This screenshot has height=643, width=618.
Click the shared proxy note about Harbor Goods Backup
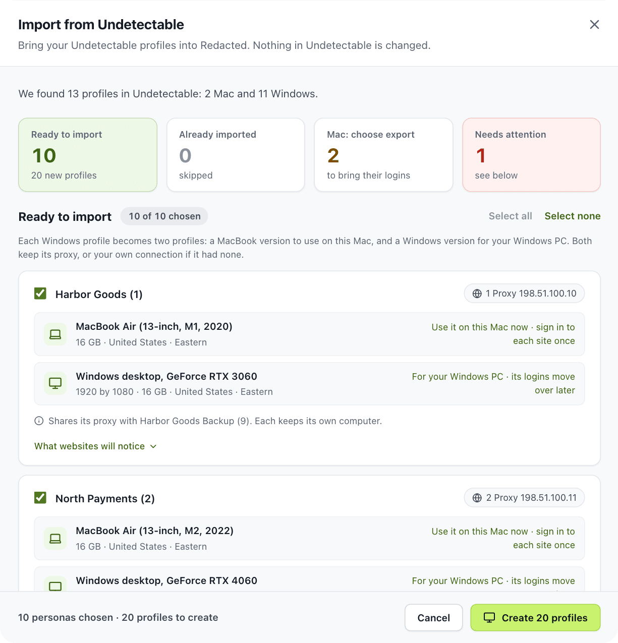point(215,421)
